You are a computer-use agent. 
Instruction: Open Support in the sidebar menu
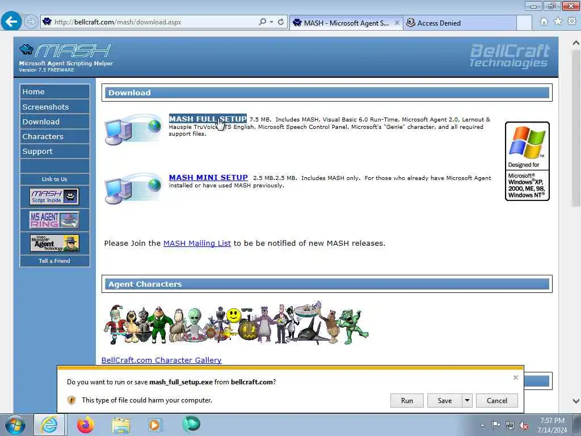click(54, 151)
